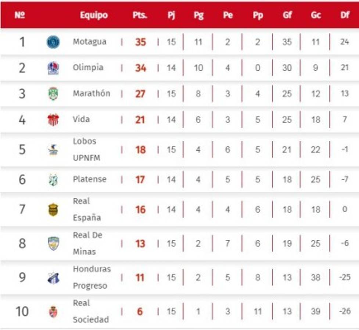Click the Real De Minas crest
Viewport: 359px width, 330px height.
pyautogui.click(x=53, y=243)
